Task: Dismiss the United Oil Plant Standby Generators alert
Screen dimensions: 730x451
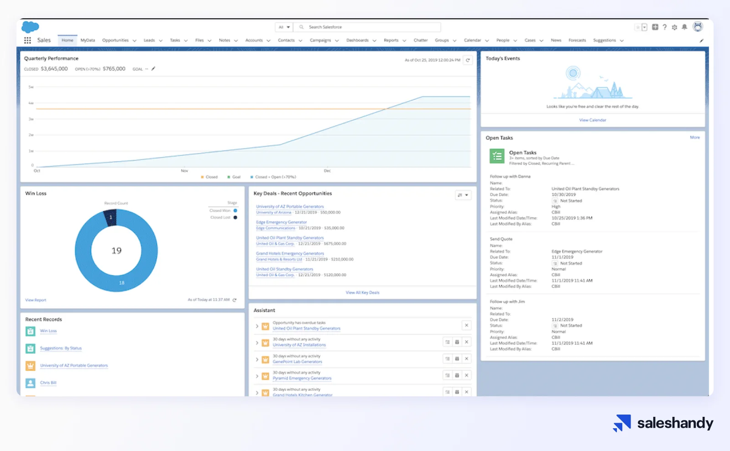Action: pyautogui.click(x=466, y=325)
